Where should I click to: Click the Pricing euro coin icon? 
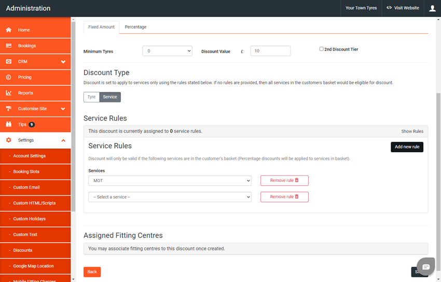click(x=9, y=77)
